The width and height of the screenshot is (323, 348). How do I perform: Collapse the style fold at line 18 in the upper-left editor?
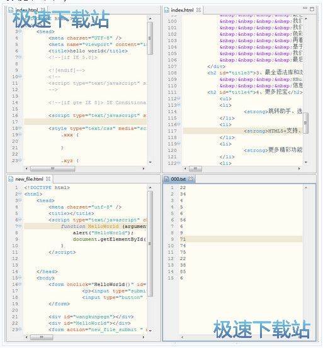coord(20,128)
